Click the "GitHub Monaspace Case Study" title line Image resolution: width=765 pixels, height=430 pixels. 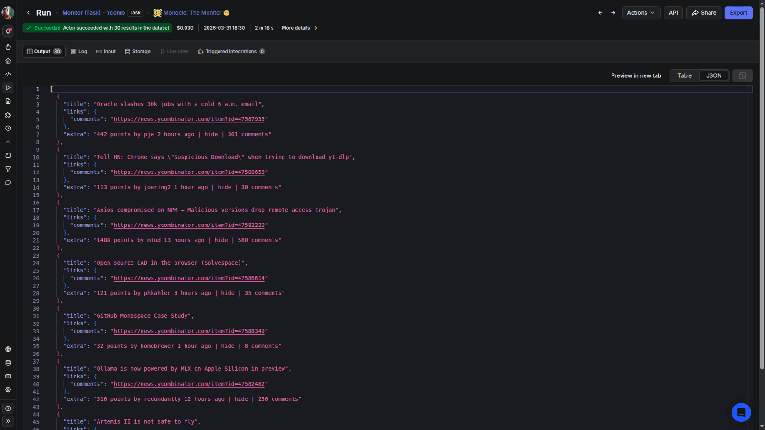pyautogui.click(x=129, y=316)
